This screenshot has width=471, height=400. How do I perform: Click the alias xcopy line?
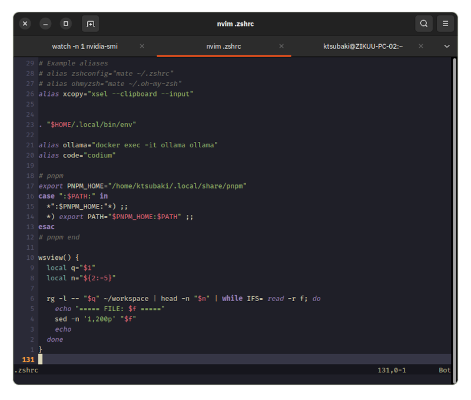coord(115,94)
